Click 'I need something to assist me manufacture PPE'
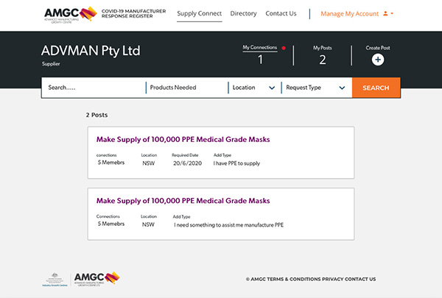The image size is (442, 298). coord(228,225)
